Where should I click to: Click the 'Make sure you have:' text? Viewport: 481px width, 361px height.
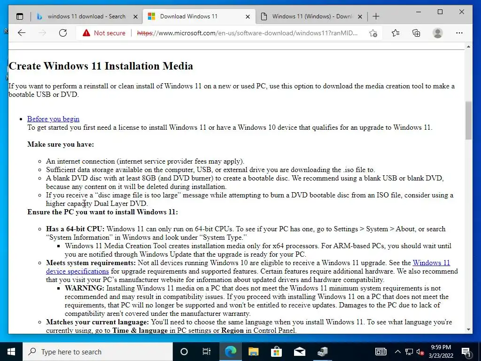coord(61,144)
